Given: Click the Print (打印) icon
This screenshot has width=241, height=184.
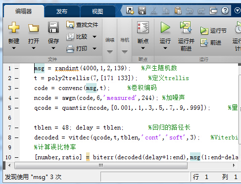Looking at the screenshot, I should [x=70, y=48].
